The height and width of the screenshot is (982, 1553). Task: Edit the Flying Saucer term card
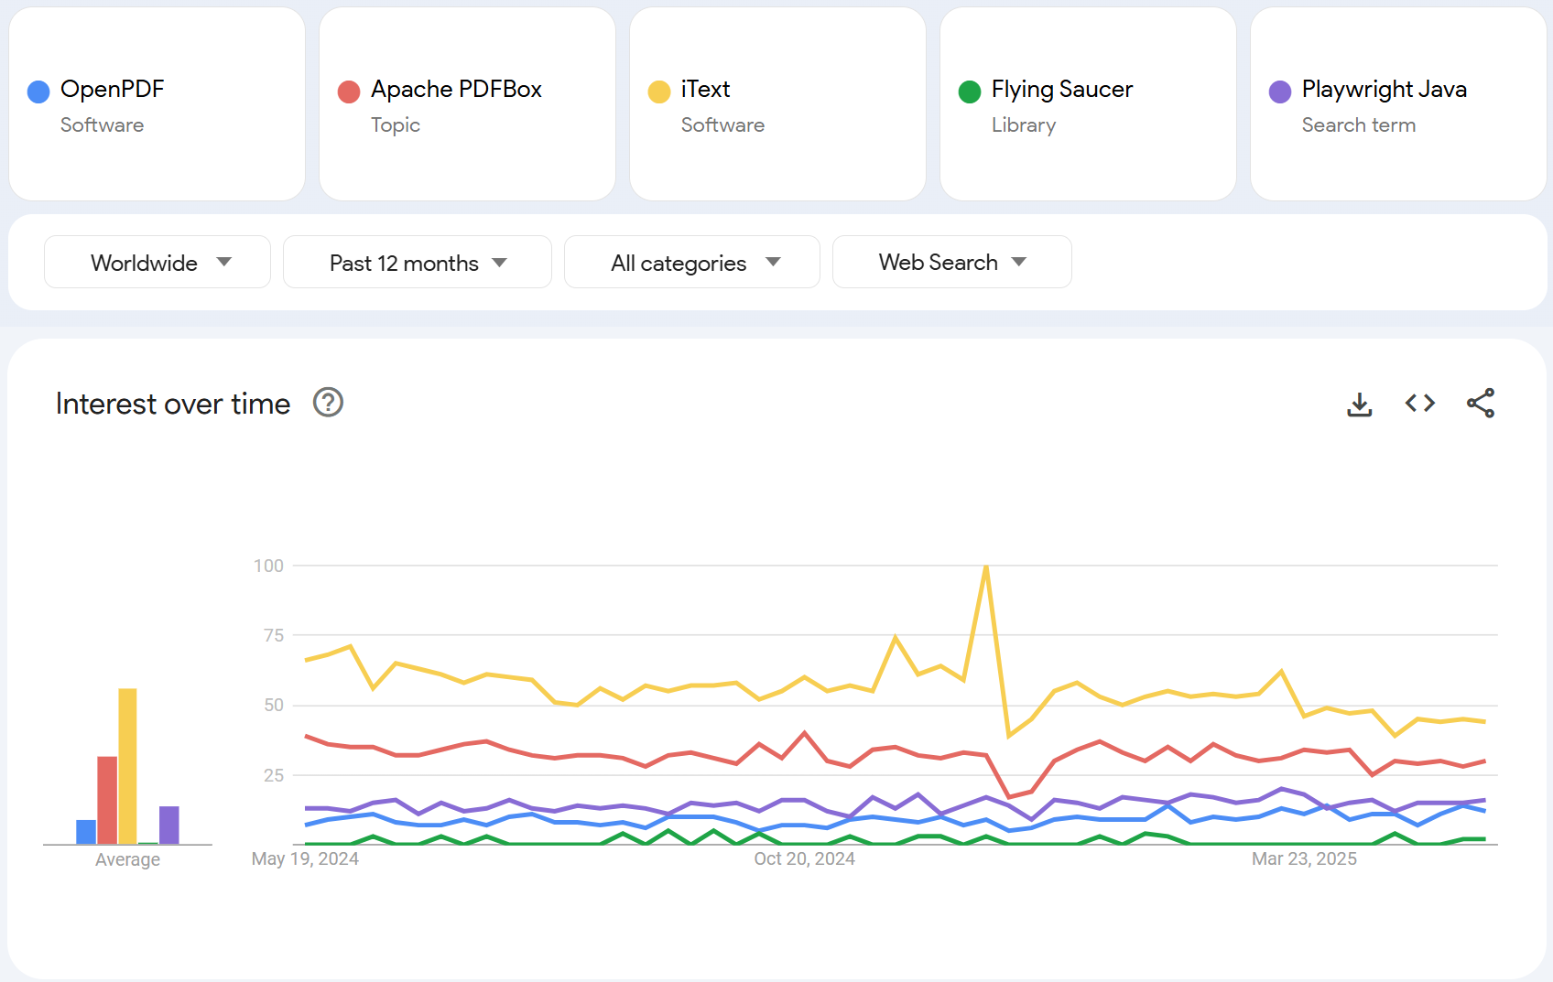coord(1088,103)
